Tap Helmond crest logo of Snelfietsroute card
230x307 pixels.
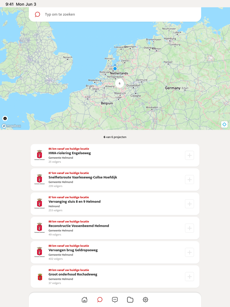tap(39, 179)
